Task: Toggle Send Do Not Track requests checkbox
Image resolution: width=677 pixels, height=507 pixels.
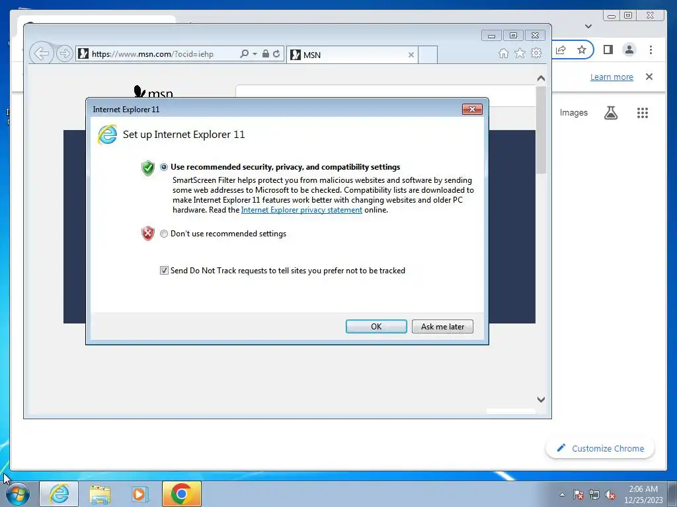Action: pyautogui.click(x=164, y=270)
